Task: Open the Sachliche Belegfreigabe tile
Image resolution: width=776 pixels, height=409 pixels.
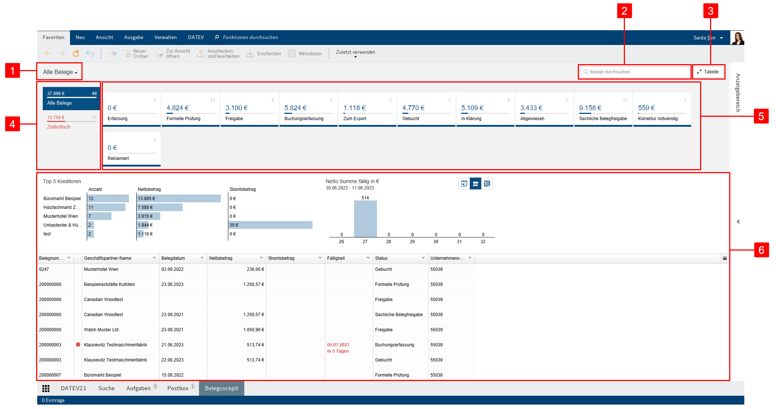Action: (603, 110)
